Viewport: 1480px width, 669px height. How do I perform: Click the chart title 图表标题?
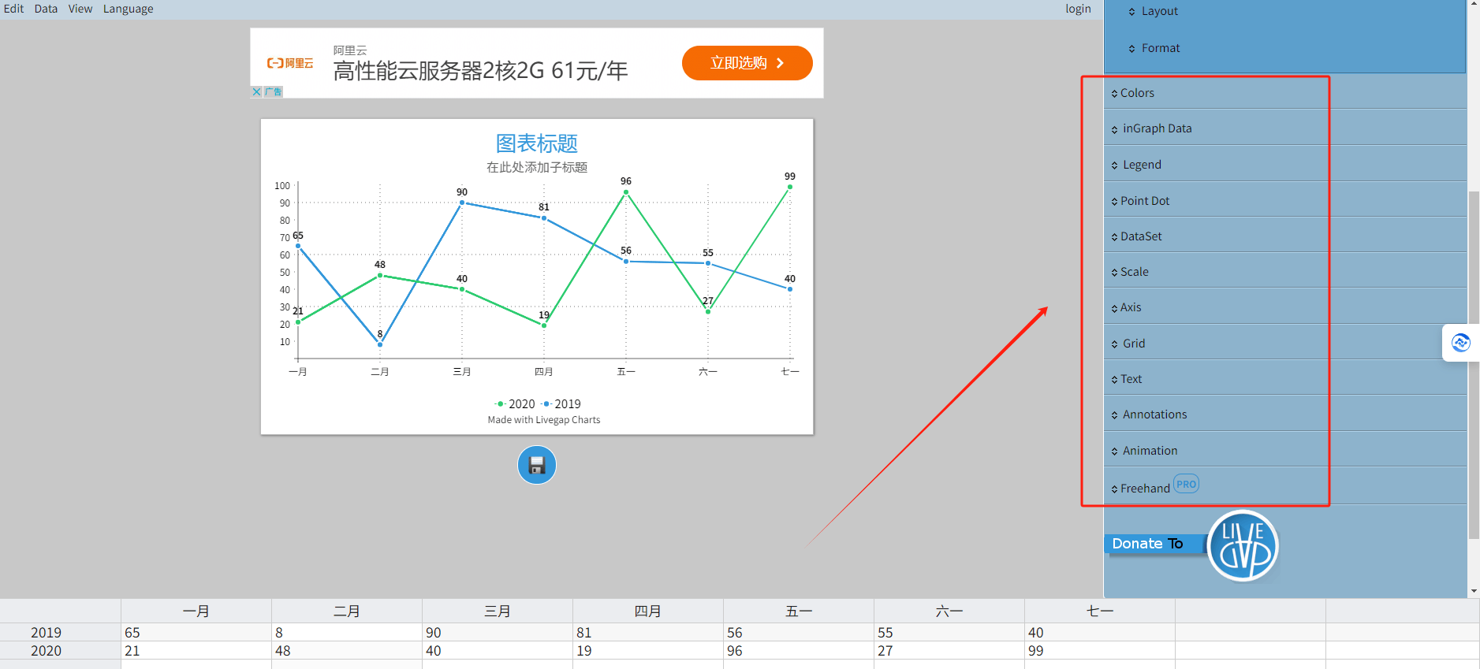point(537,143)
